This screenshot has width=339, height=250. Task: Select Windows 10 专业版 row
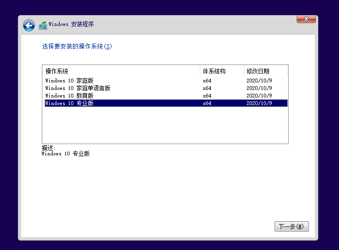[x=166, y=103]
